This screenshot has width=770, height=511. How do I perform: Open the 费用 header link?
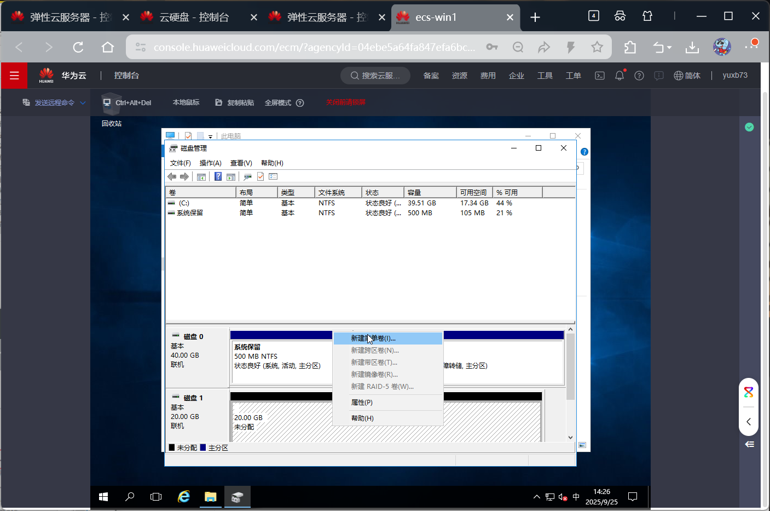[488, 76]
